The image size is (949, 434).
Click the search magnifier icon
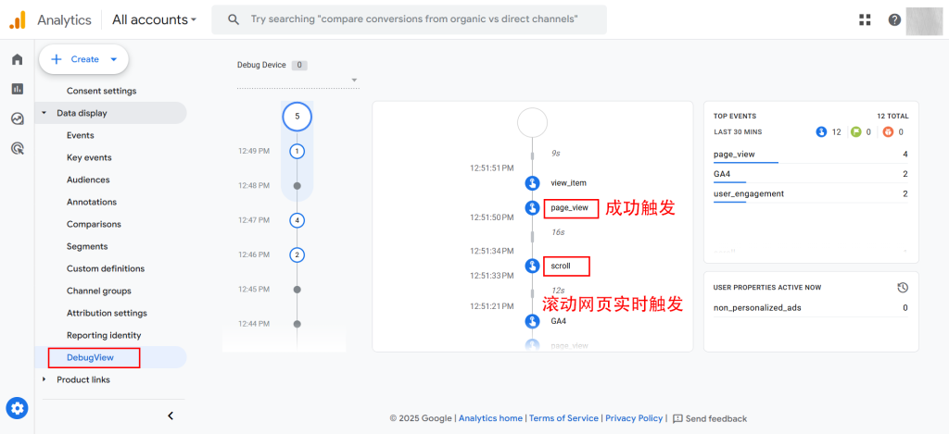[233, 19]
